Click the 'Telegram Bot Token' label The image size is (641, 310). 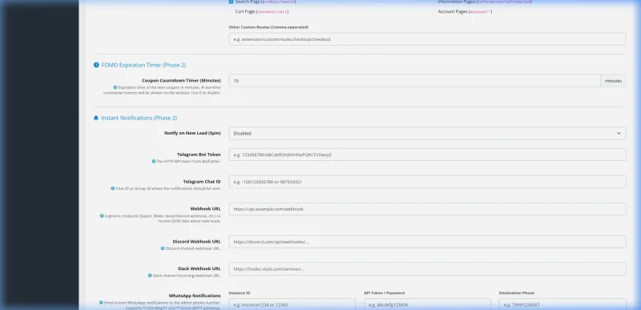coord(199,155)
